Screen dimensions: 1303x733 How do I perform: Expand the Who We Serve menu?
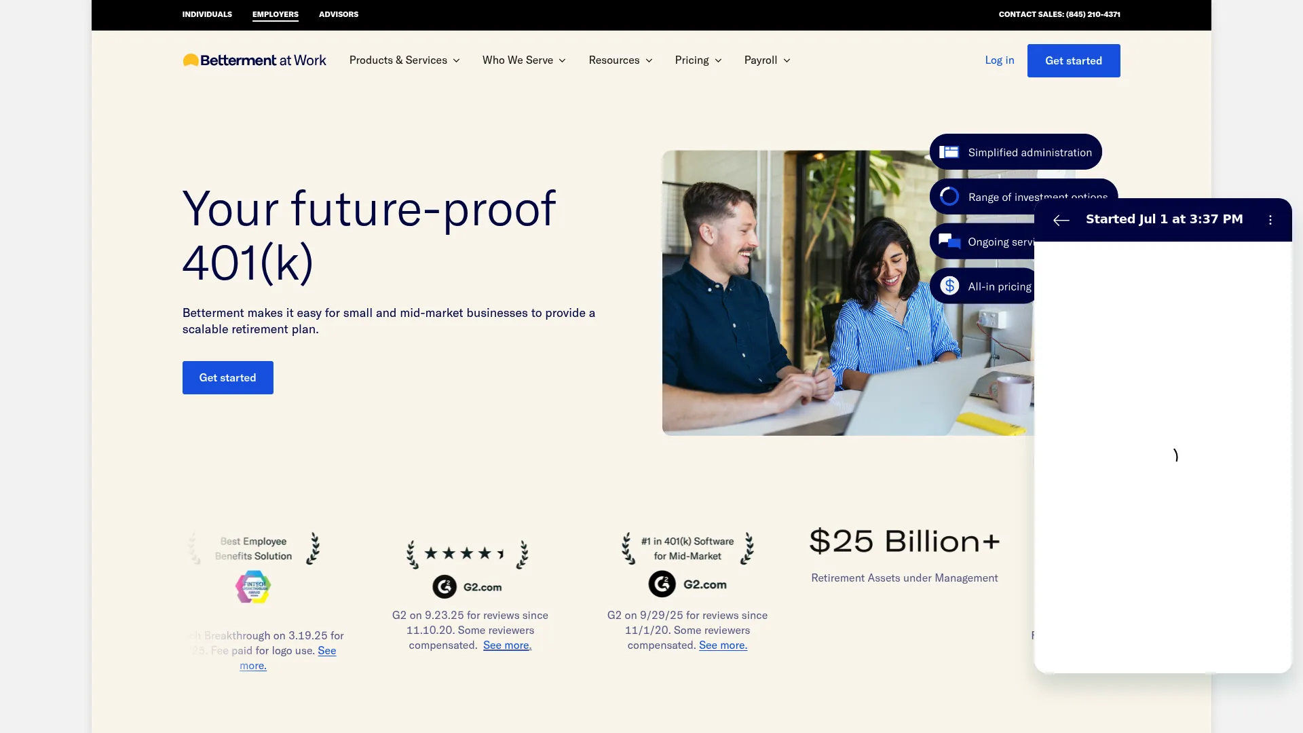pyautogui.click(x=524, y=60)
